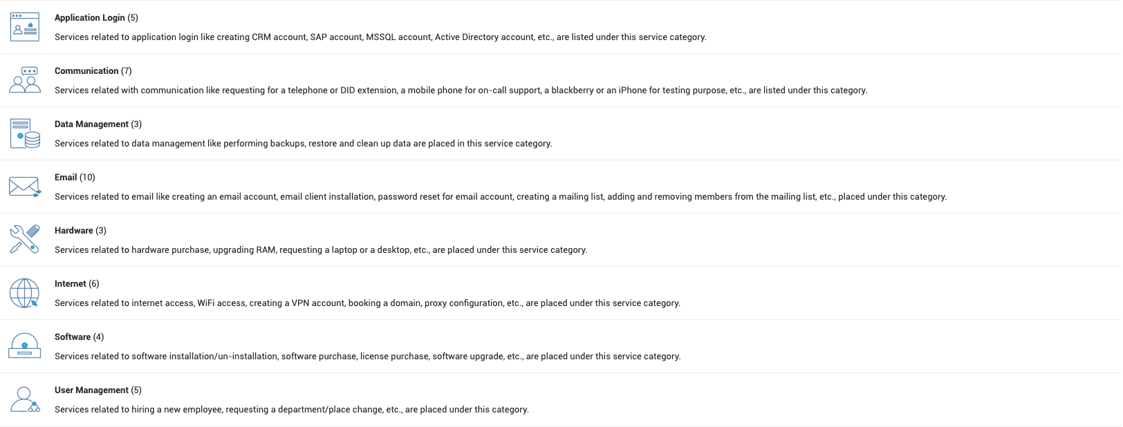
Task: Click the Hardware wrench and screwdriver icon
Action: point(25,240)
